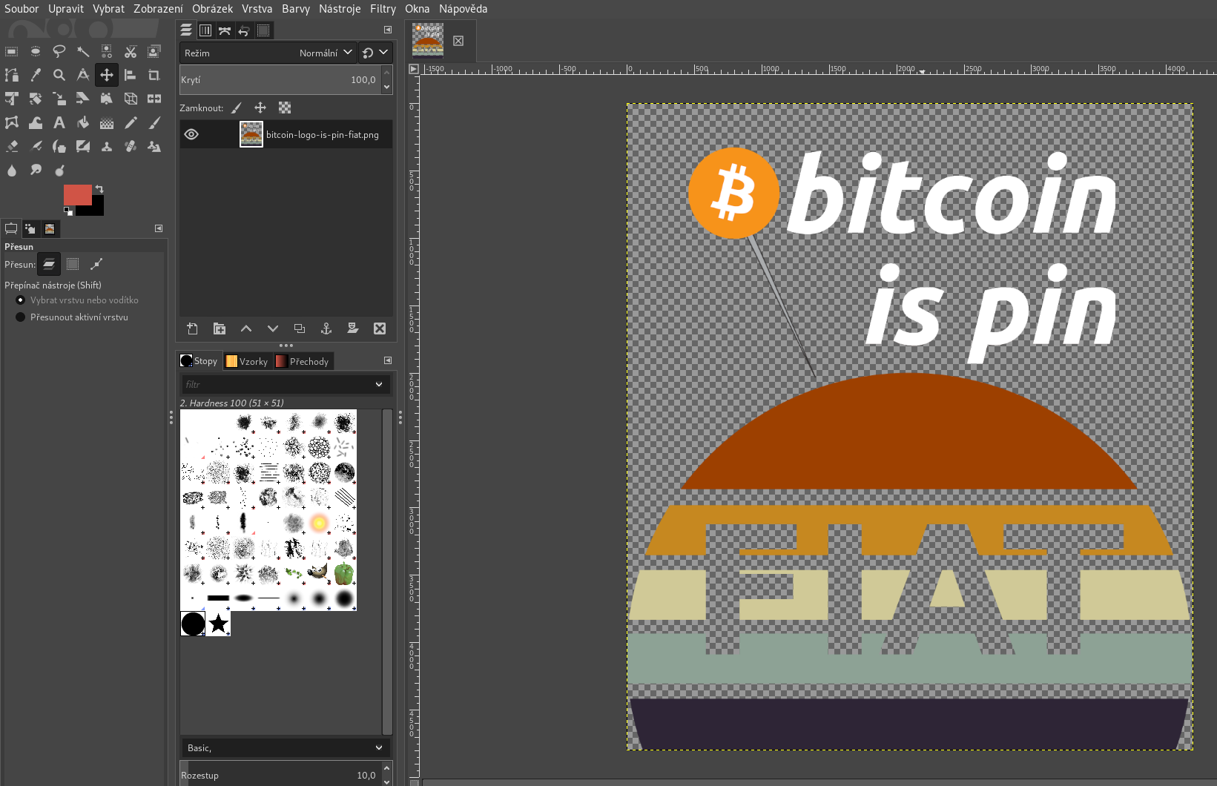
Task: Click the Krytí opacity slider
Action: pyautogui.click(x=280, y=79)
